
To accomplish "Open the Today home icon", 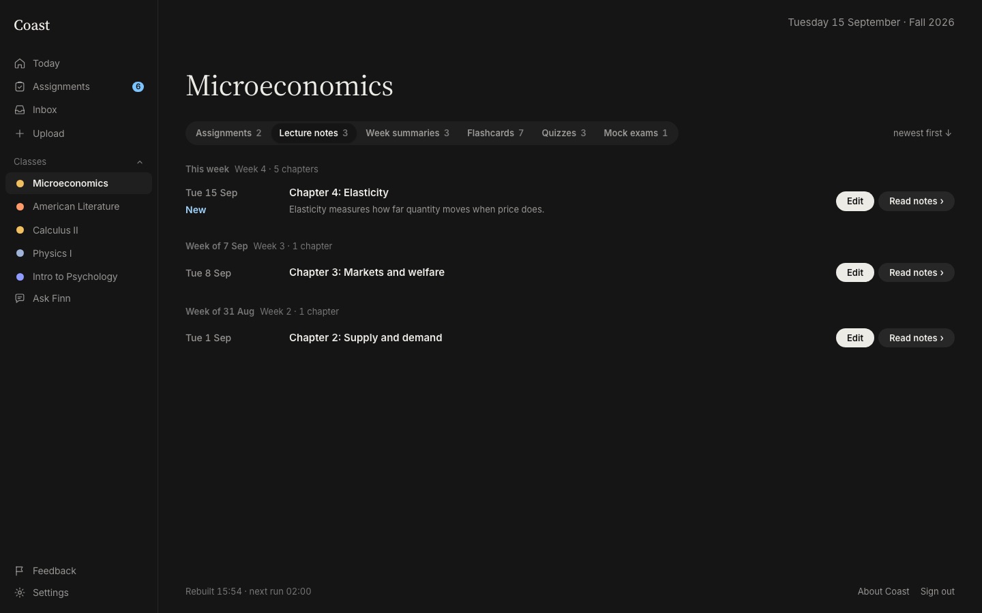I will click(x=20, y=63).
